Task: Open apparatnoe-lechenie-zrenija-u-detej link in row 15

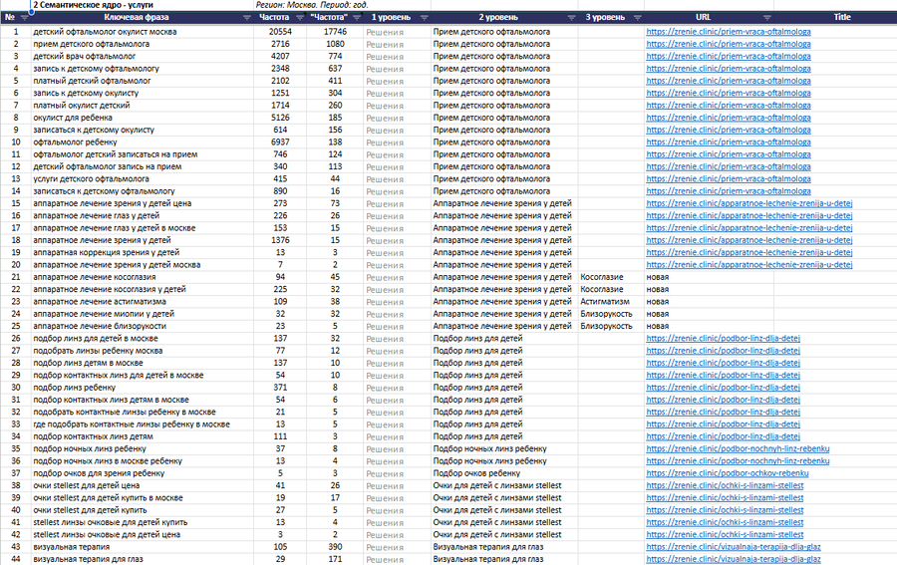Action: [749, 203]
